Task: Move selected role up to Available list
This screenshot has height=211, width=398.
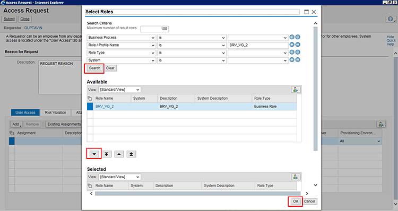Action: pos(119,154)
